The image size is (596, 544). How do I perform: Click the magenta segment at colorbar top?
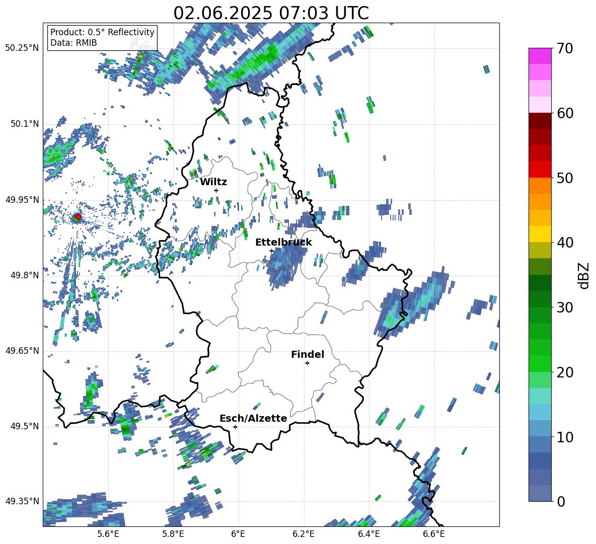pyautogui.click(x=540, y=56)
